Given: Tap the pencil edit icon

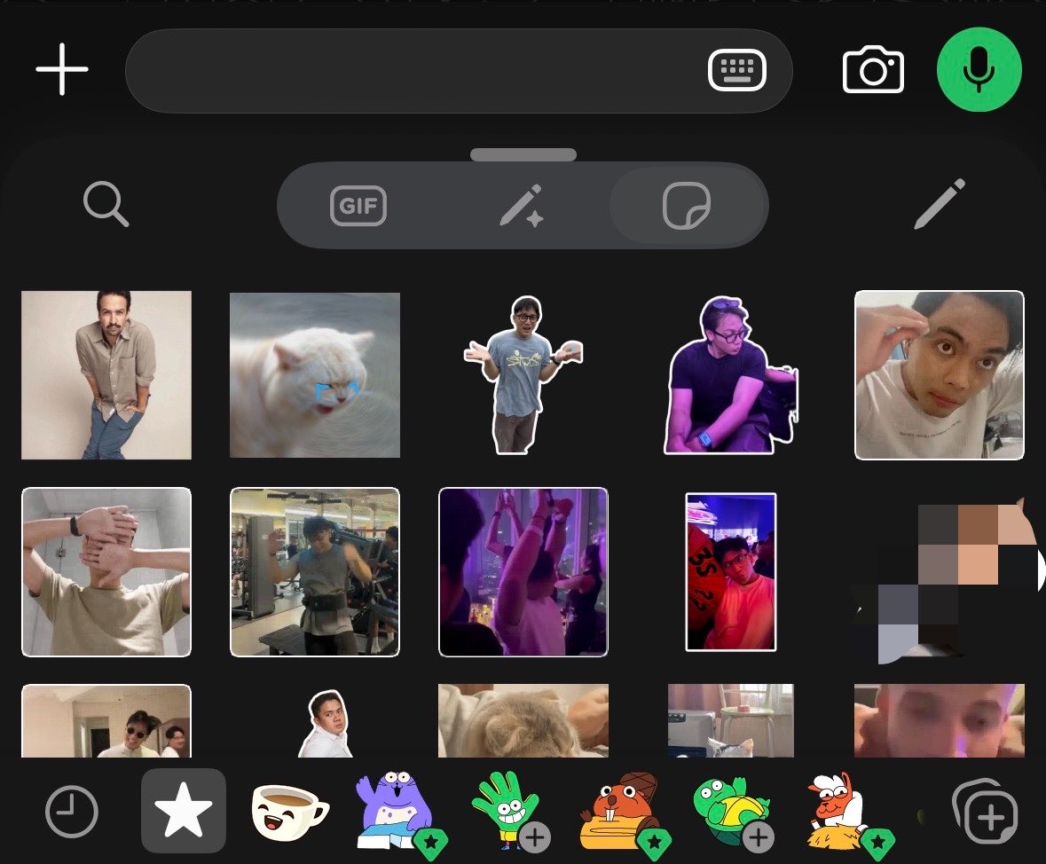Looking at the screenshot, I should tap(940, 204).
